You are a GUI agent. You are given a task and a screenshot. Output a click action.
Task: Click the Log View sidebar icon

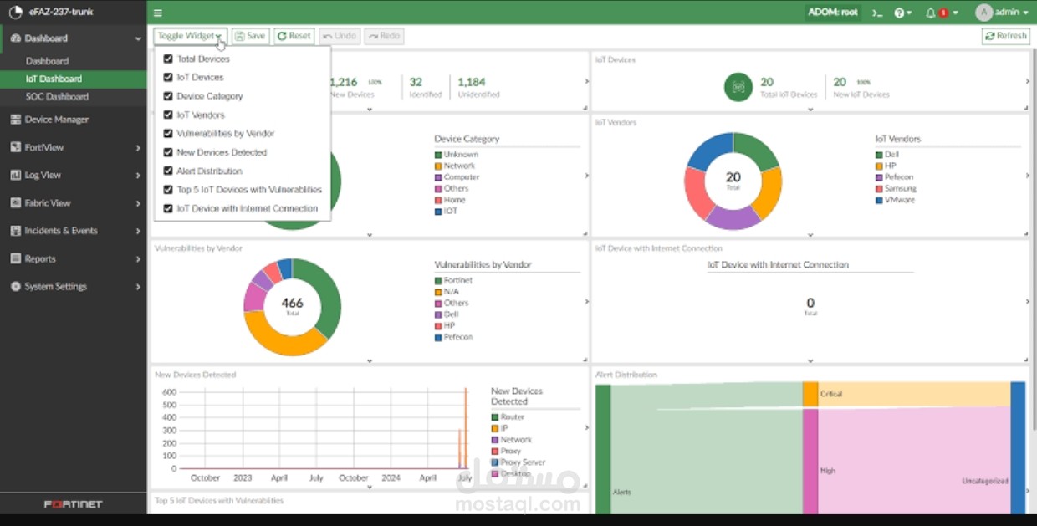tap(16, 175)
